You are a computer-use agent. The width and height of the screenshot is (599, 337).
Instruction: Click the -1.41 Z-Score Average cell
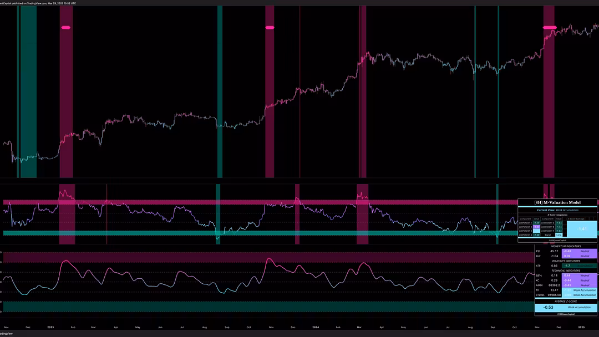pyautogui.click(x=582, y=228)
